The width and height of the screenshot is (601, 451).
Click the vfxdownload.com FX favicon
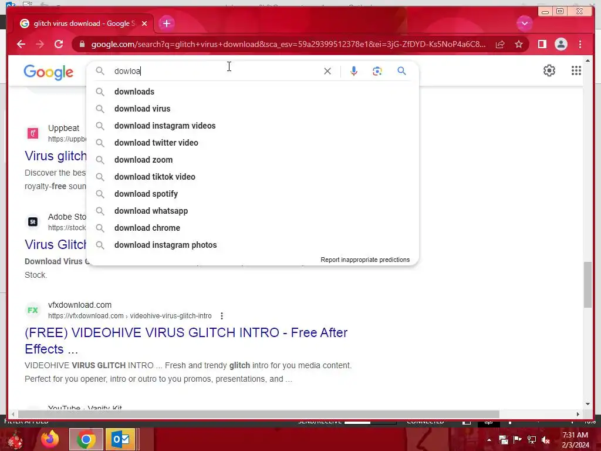[x=33, y=310]
